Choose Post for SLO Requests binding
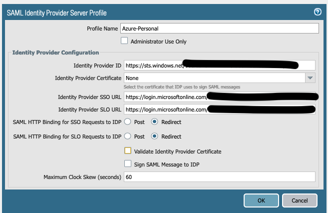Screen dimensions: 328x213 tap(128, 136)
